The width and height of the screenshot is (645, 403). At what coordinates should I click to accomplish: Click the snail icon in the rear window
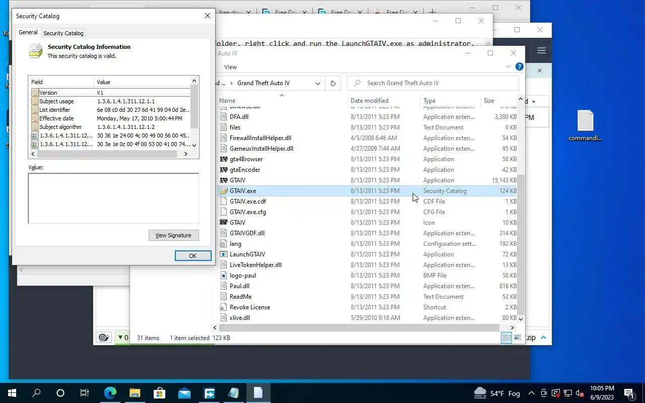[x=104, y=338]
